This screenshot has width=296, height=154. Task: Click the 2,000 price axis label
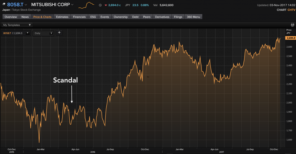289,103
